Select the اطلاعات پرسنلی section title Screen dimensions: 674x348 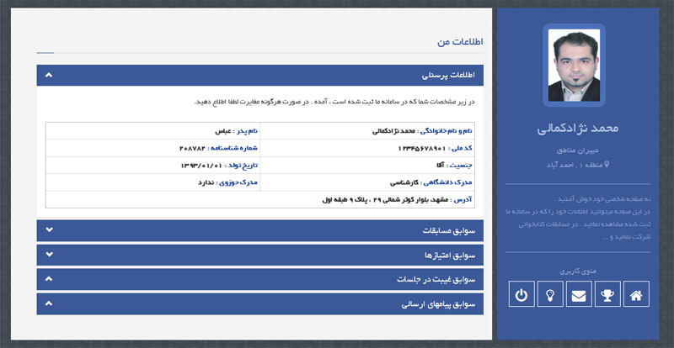pyautogui.click(x=447, y=76)
